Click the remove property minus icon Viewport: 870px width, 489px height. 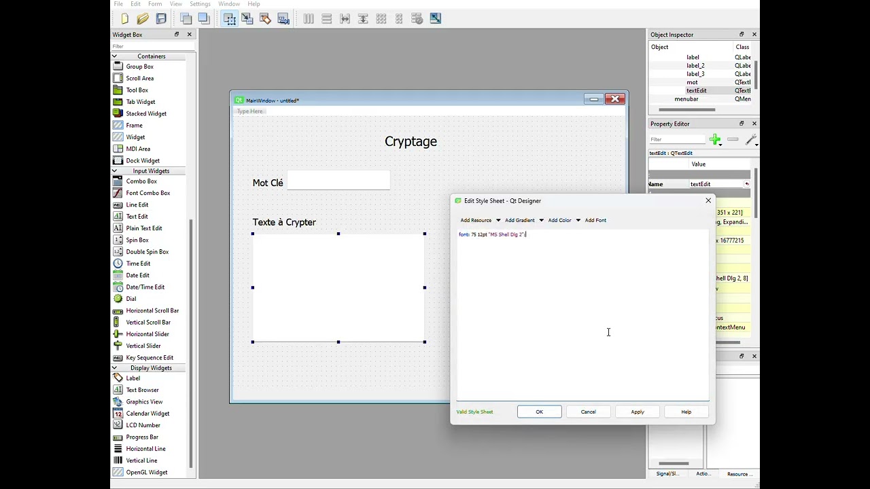733,140
